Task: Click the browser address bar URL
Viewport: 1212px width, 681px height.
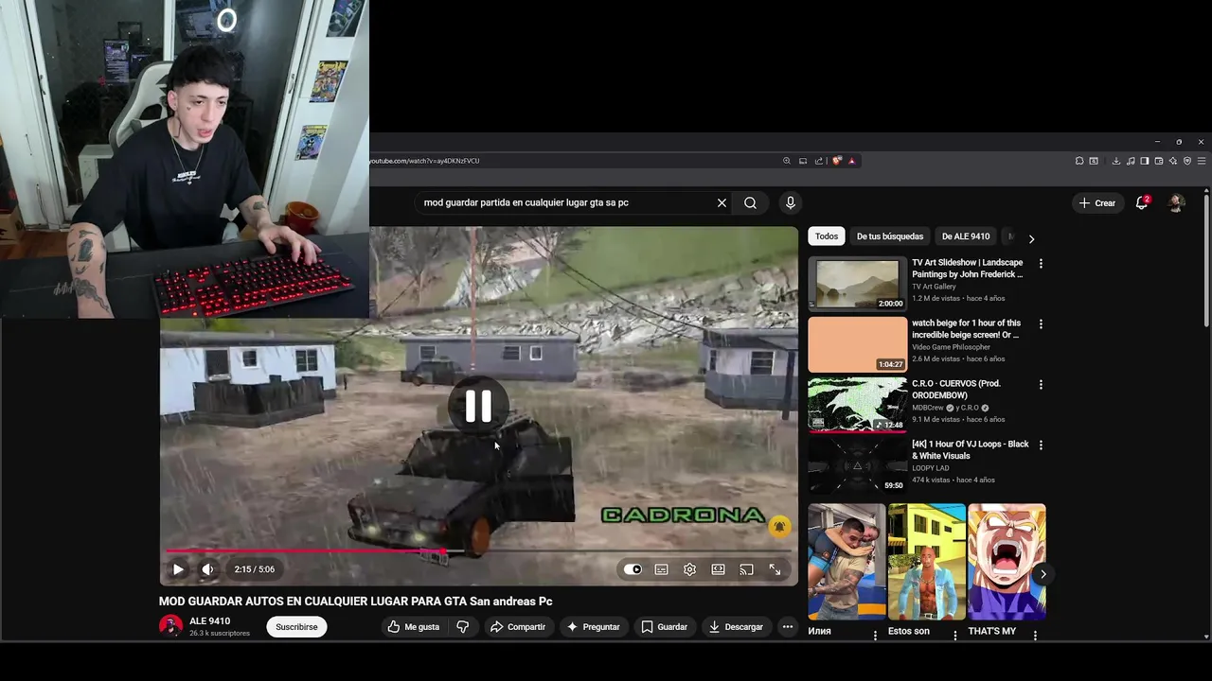Action: [425, 161]
